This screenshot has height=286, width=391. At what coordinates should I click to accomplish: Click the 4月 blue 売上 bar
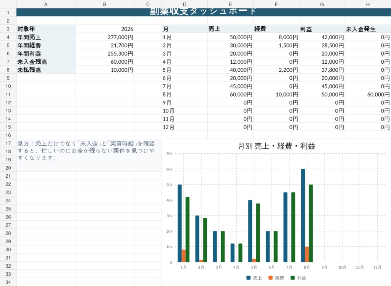point(233,253)
